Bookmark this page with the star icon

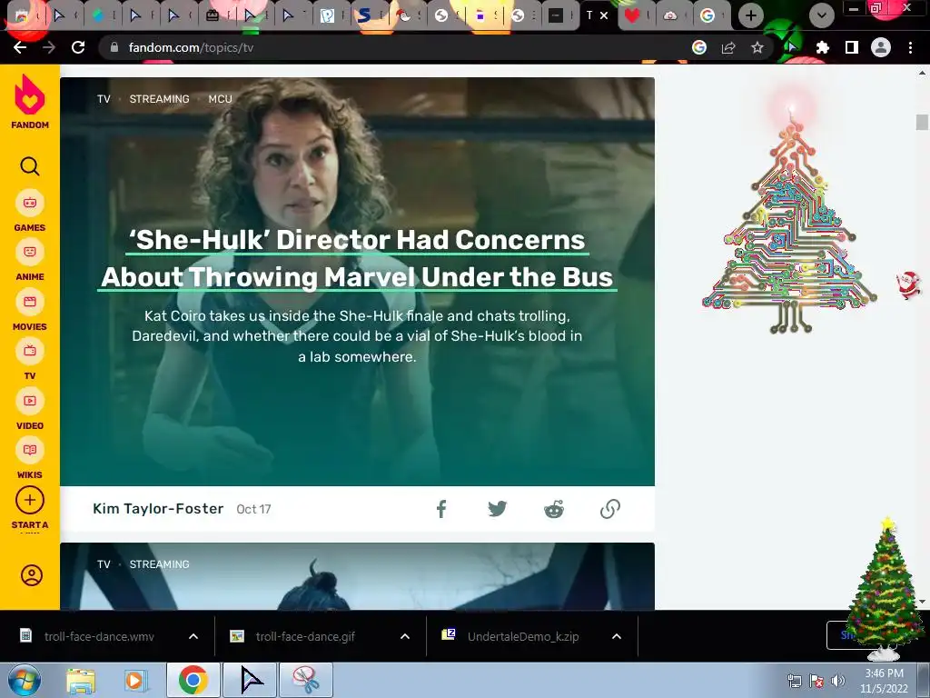click(x=757, y=47)
